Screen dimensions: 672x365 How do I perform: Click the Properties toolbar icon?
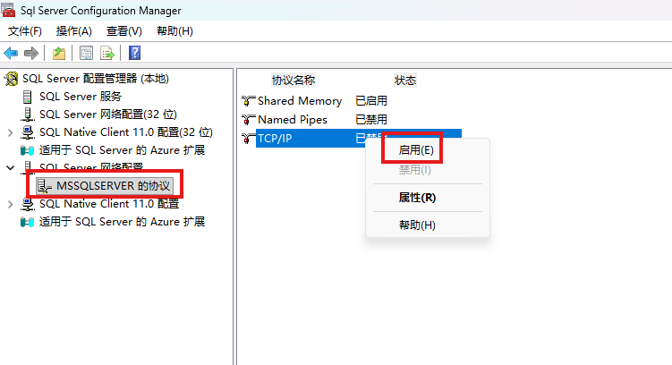coord(86,53)
